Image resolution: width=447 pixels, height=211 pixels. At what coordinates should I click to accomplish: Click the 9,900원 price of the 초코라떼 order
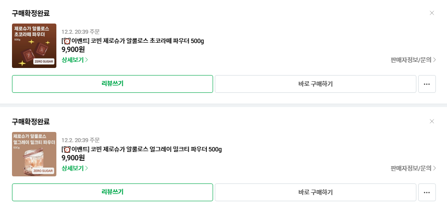coord(73,49)
